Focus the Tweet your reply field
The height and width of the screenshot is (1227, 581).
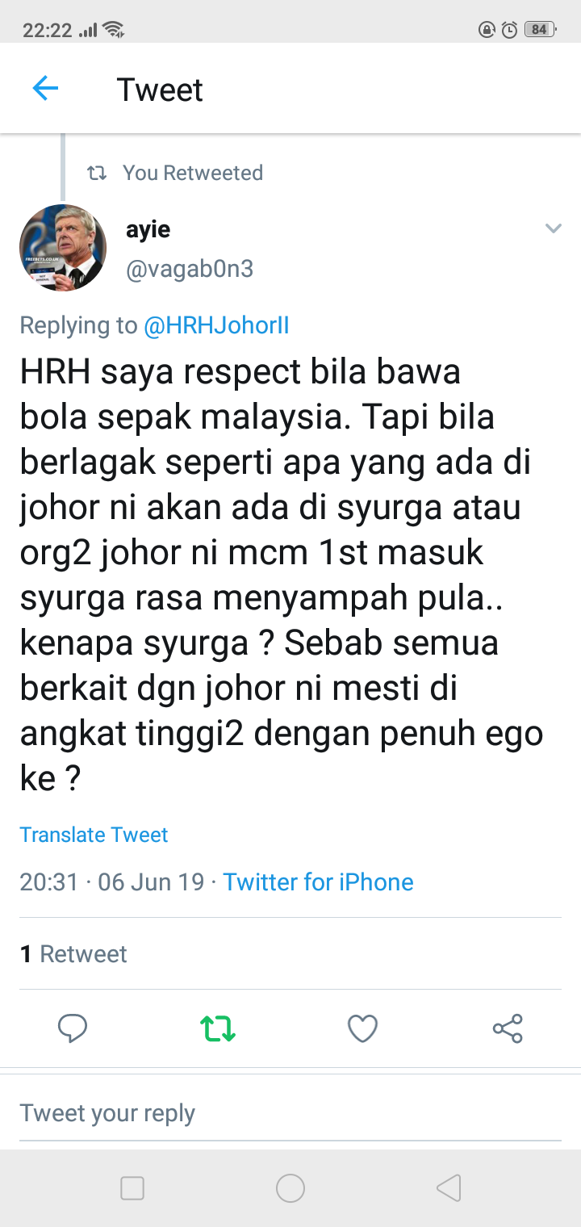pyautogui.click(x=290, y=1113)
